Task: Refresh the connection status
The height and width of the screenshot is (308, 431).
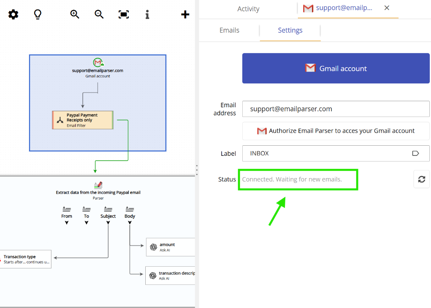Action: (421, 179)
